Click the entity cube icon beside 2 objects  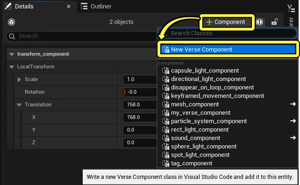(12, 22)
